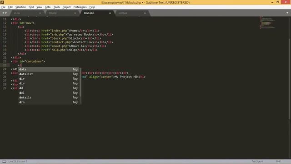Click the 'Contect Us' text in code

(x=82, y=42)
